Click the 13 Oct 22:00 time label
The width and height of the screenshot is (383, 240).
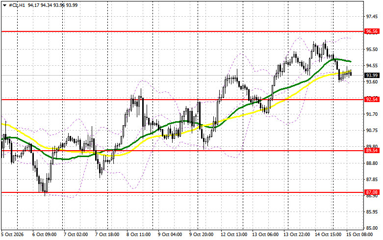[x=297, y=235]
